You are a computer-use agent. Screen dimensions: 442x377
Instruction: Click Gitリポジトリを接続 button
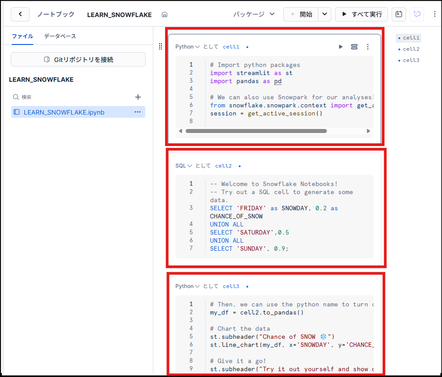coord(78,59)
